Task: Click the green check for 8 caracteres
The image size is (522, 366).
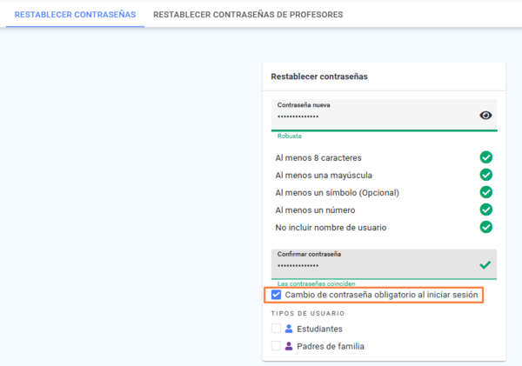Action: pos(486,157)
